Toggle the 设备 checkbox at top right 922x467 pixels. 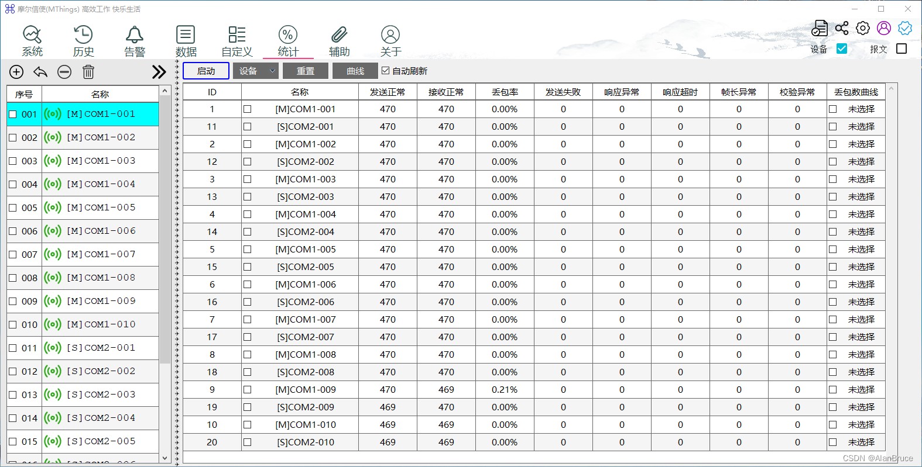coord(842,49)
